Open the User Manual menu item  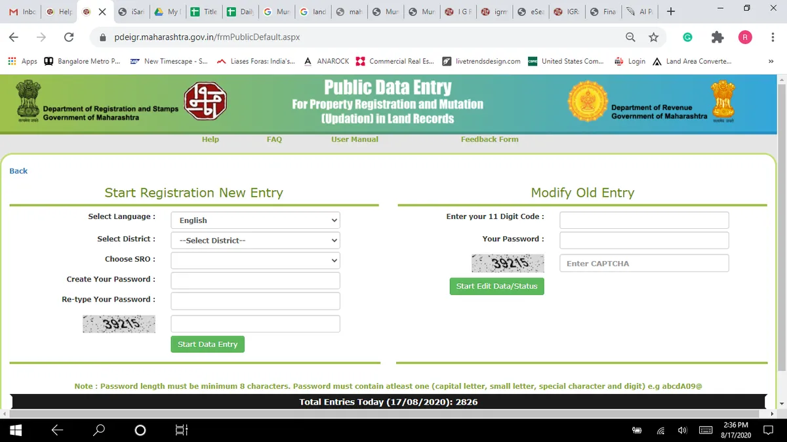point(354,139)
